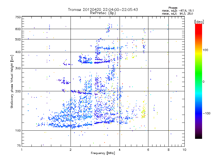Click the x-axis tick label '10'
The height and width of the screenshot is (163, 217).
[184, 150]
